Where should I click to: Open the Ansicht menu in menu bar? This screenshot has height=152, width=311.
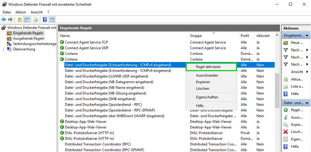(x=37, y=12)
